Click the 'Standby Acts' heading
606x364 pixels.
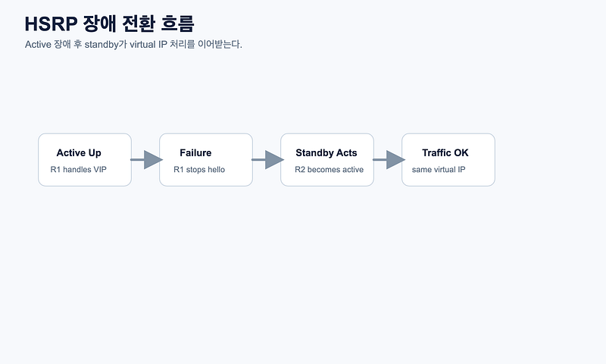coord(326,152)
